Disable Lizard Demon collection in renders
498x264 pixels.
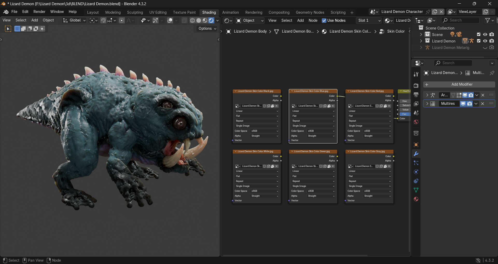(492, 41)
